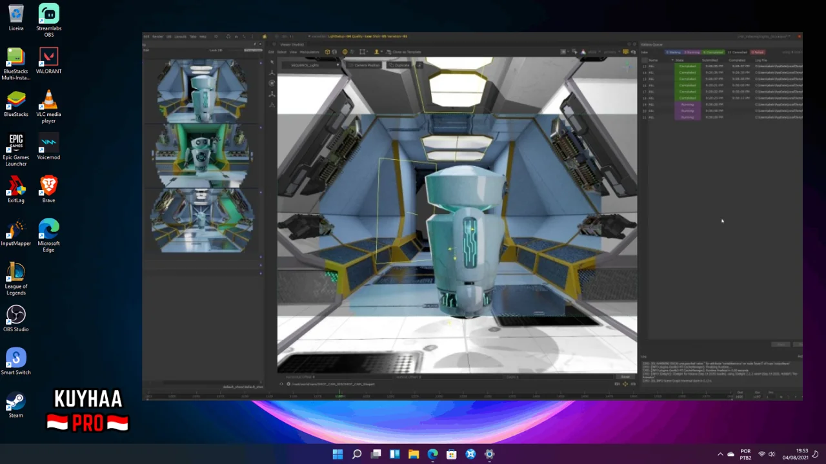The height and width of the screenshot is (464, 826).
Task: Open Recycle Bin (Lixeira) on desktop
Action: point(16,18)
